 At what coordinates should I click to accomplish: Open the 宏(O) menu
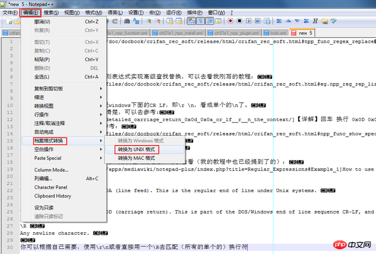(155, 13)
